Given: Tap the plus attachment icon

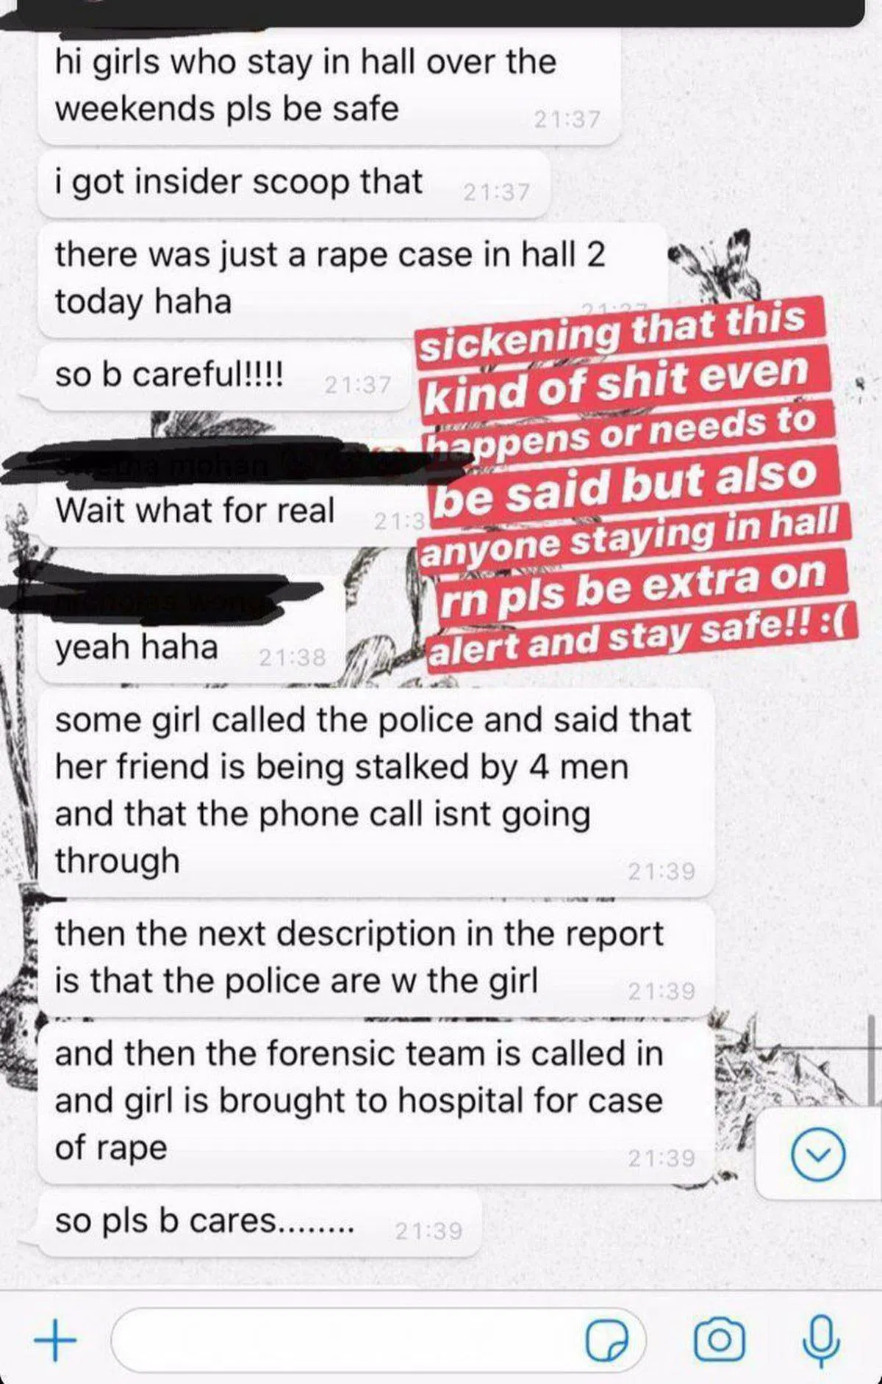Looking at the screenshot, I should (x=55, y=1340).
